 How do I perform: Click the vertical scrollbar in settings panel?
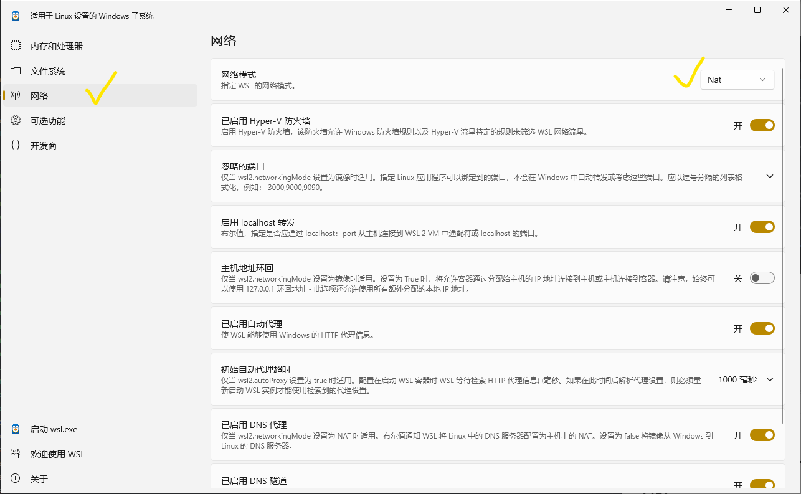[783, 249]
